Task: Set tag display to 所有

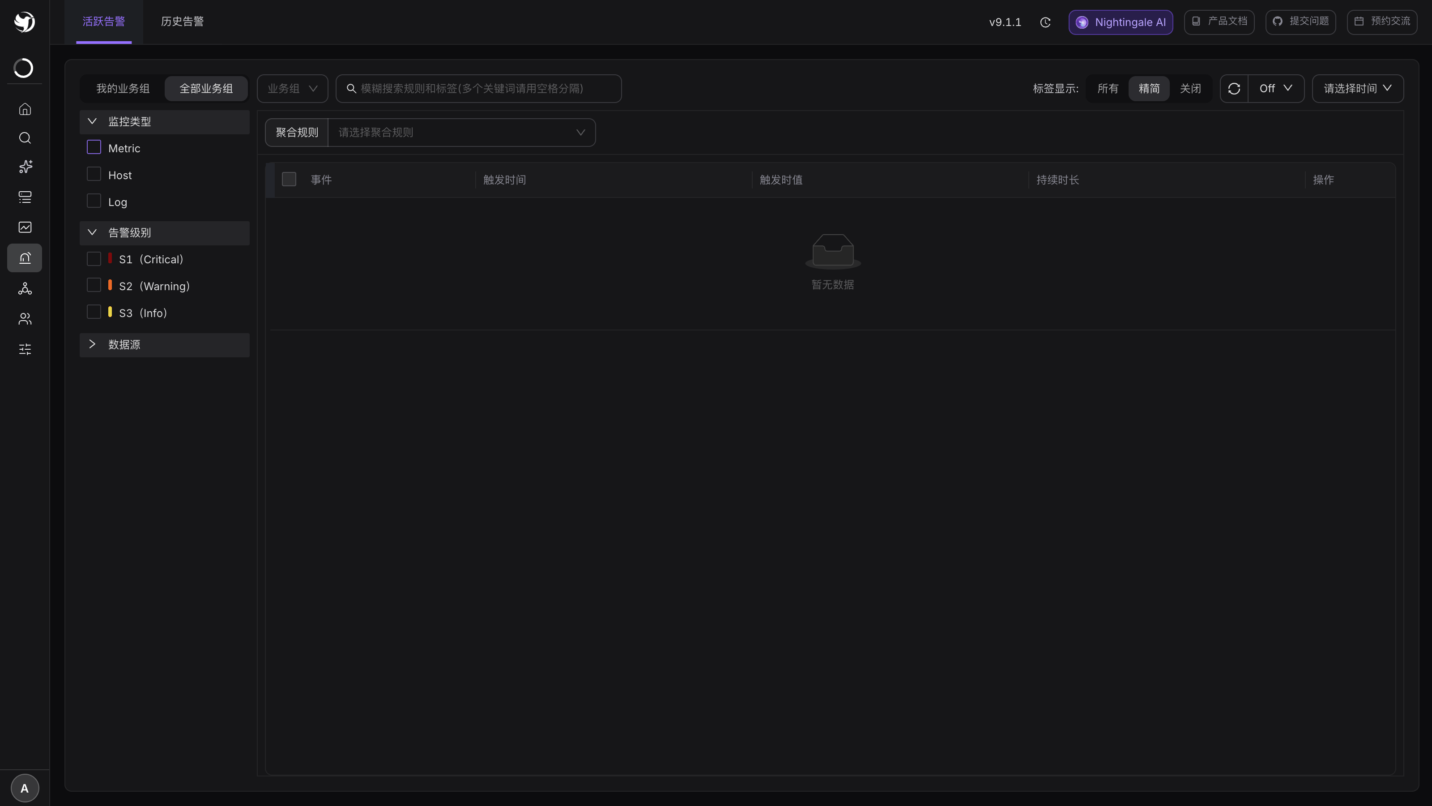Action: point(1108,89)
